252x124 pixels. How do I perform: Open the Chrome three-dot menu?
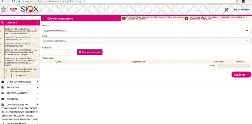pos(249,1)
